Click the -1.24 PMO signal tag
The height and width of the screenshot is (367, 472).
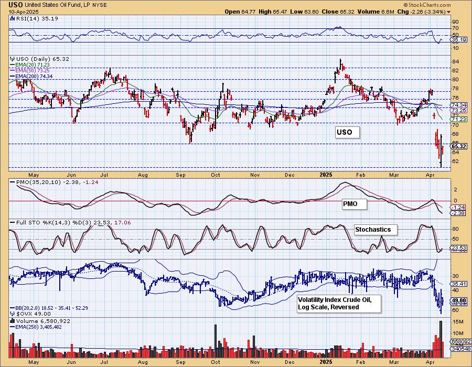(x=459, y=207)
